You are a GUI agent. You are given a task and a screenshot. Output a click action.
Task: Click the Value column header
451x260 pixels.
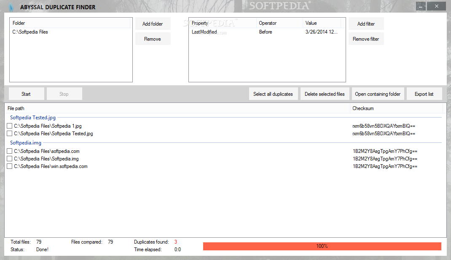pyautogui.click(x=322, y=23)
